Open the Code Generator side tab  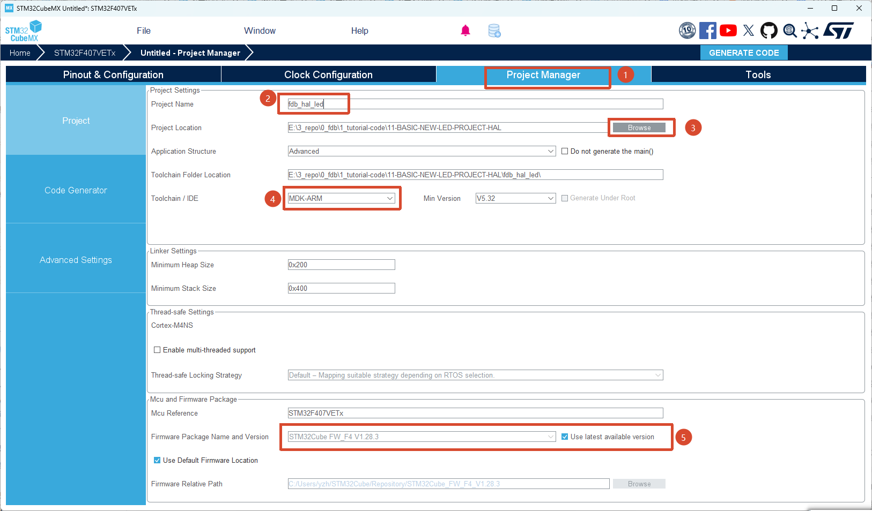pyautogui.click(x=76, y=190)
